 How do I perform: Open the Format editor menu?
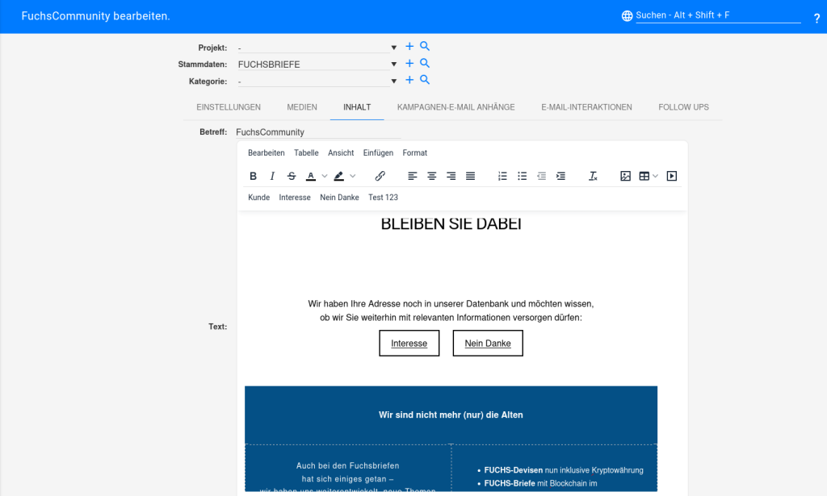point(414,152)
